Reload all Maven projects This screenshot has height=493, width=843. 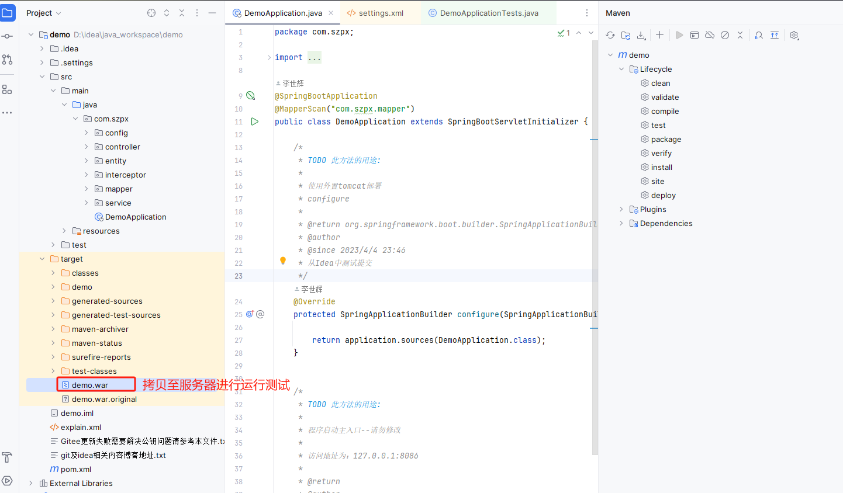610,35
